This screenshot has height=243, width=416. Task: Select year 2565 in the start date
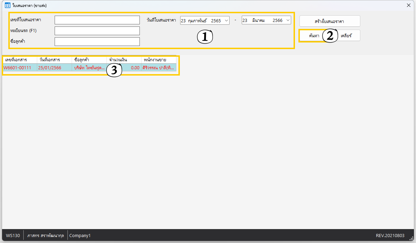point(216,21)
